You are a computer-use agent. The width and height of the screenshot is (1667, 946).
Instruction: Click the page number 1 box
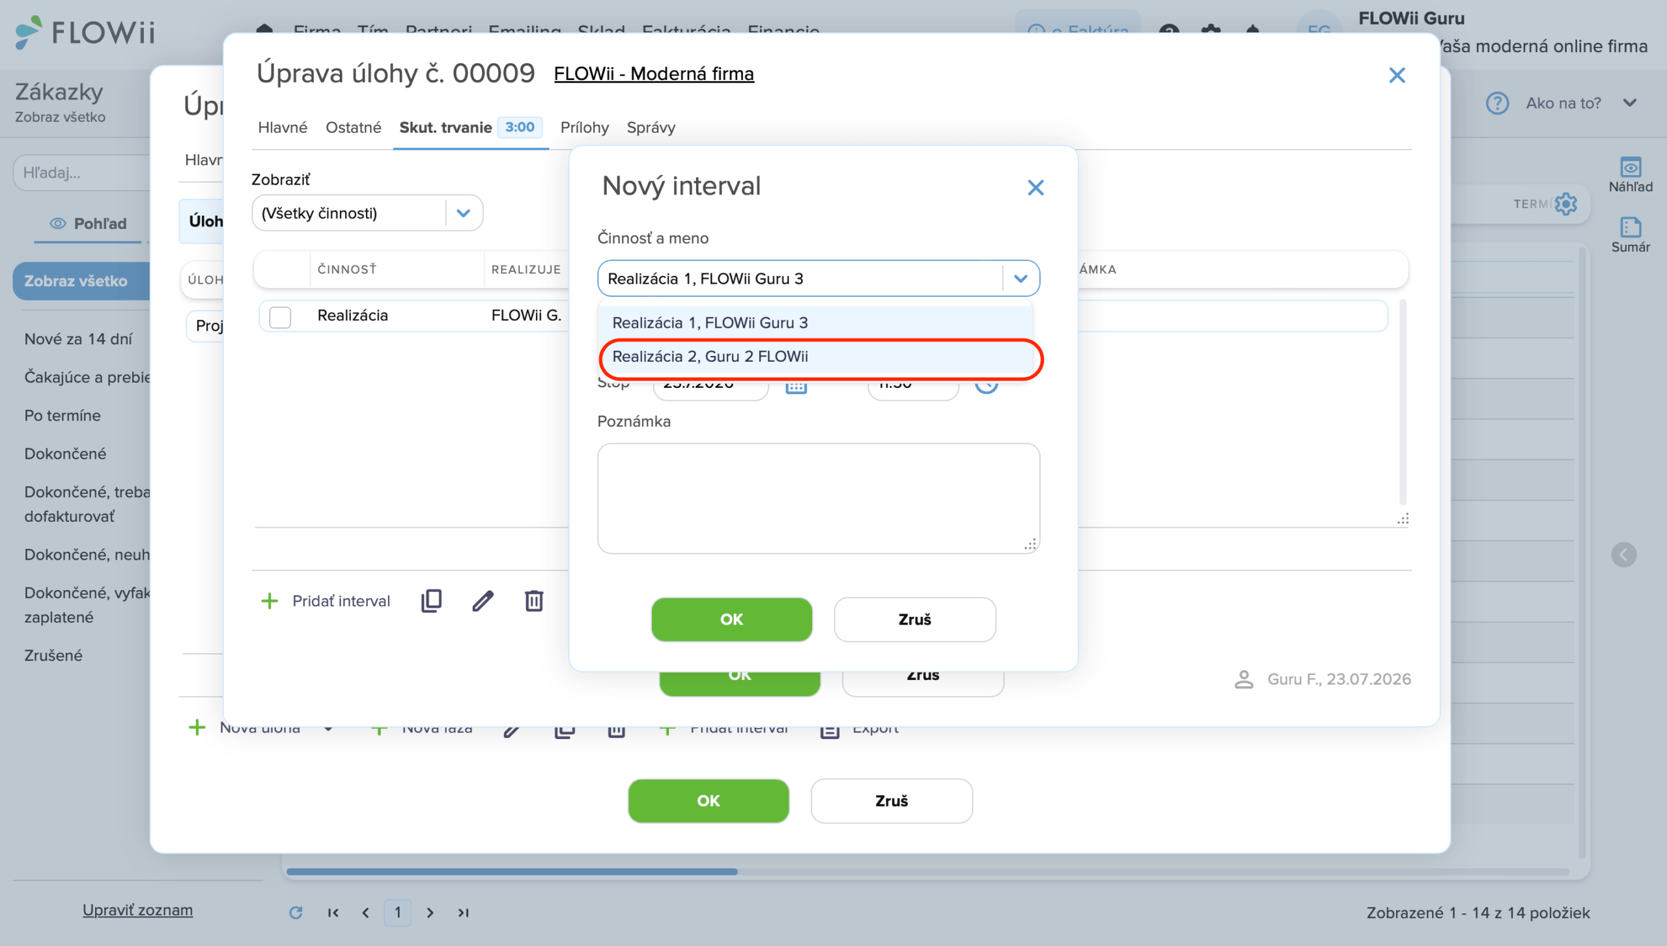click(x=398, y=912)
